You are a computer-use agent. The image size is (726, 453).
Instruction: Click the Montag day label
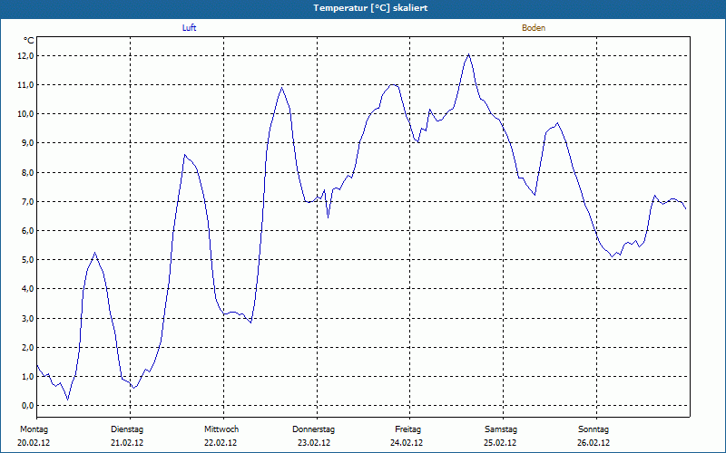(34, 429)
